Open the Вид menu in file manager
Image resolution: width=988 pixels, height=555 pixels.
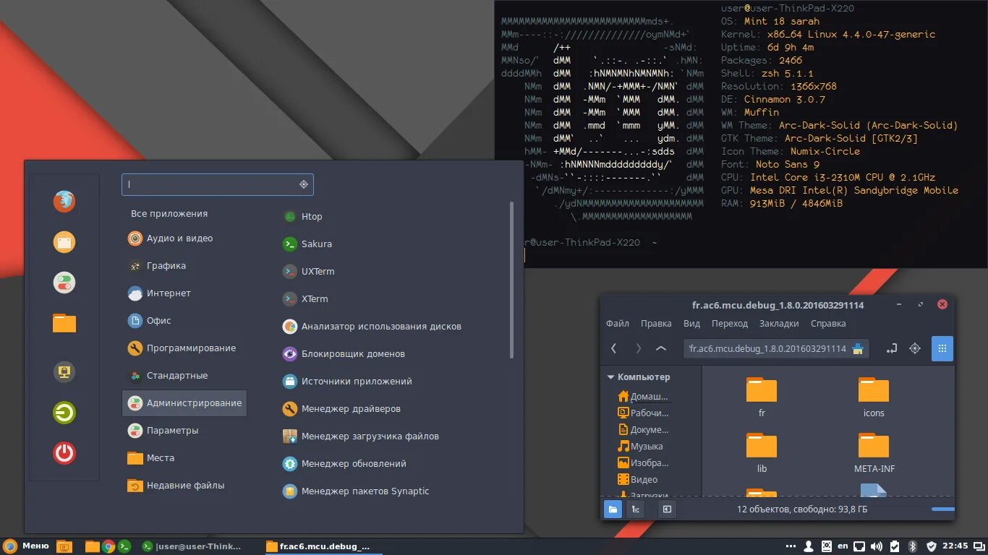[691, 324]
